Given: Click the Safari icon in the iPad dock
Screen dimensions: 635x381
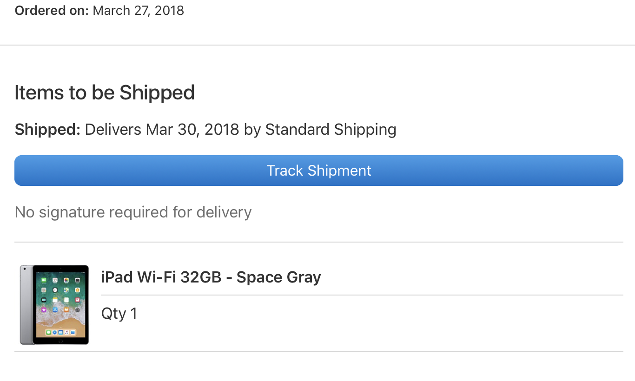Looking at the screenshot, I should pyautogui.click(x=54, y=332).
